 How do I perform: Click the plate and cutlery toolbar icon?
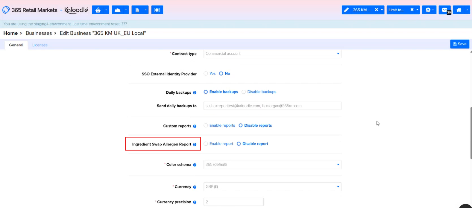[157, 10]
